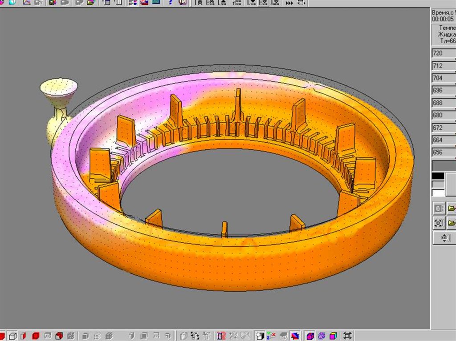
Task: Open the line graph chart tool
Action: coord(27,2)
